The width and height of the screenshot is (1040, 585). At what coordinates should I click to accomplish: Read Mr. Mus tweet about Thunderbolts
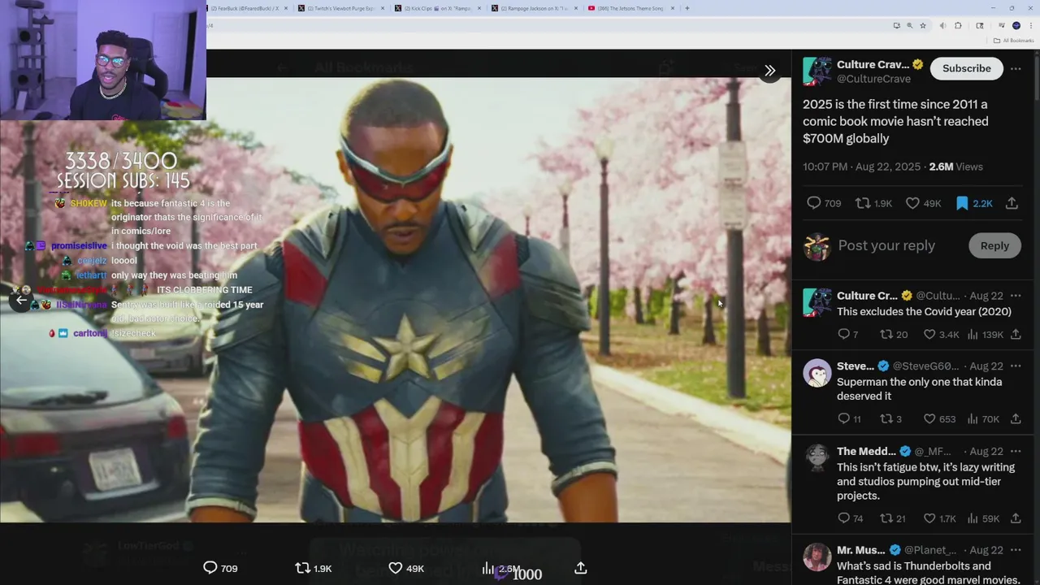pos(928,573)
